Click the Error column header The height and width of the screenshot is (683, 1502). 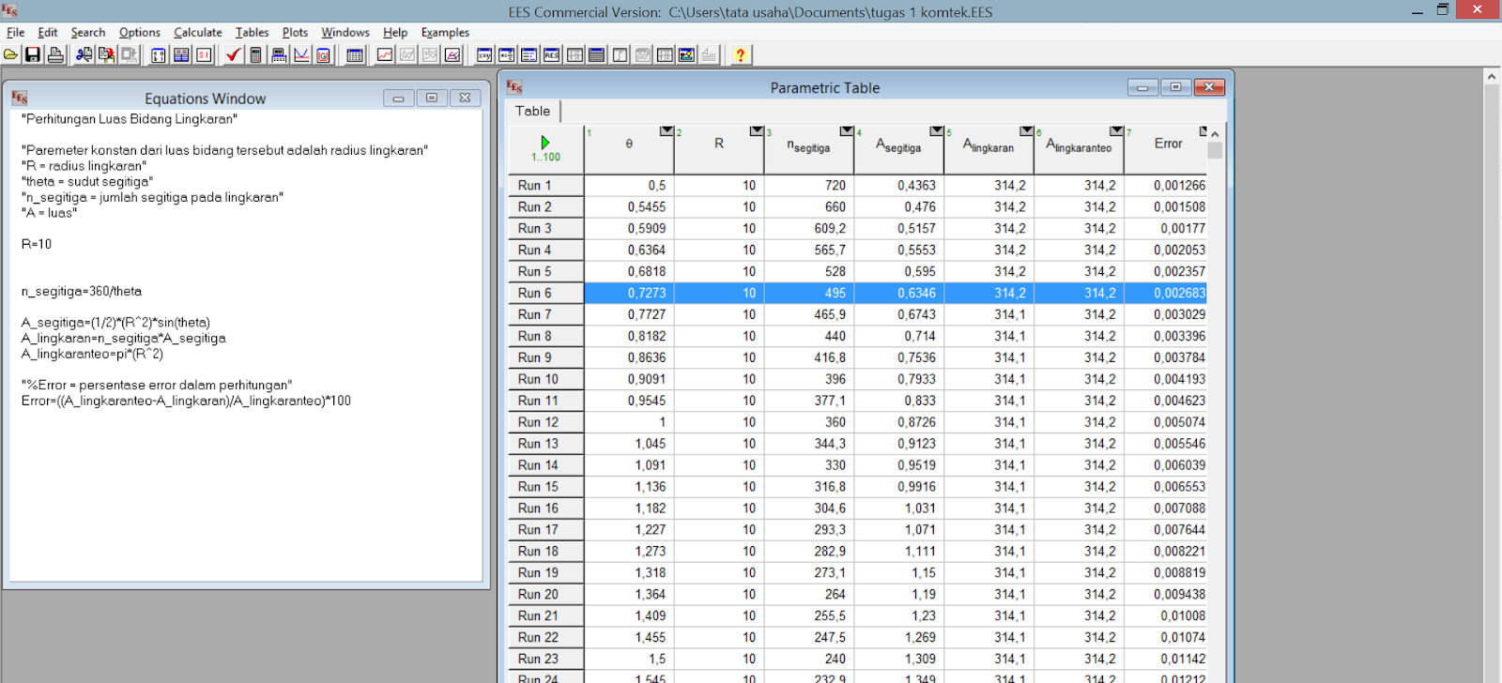tap(1167, 144)
